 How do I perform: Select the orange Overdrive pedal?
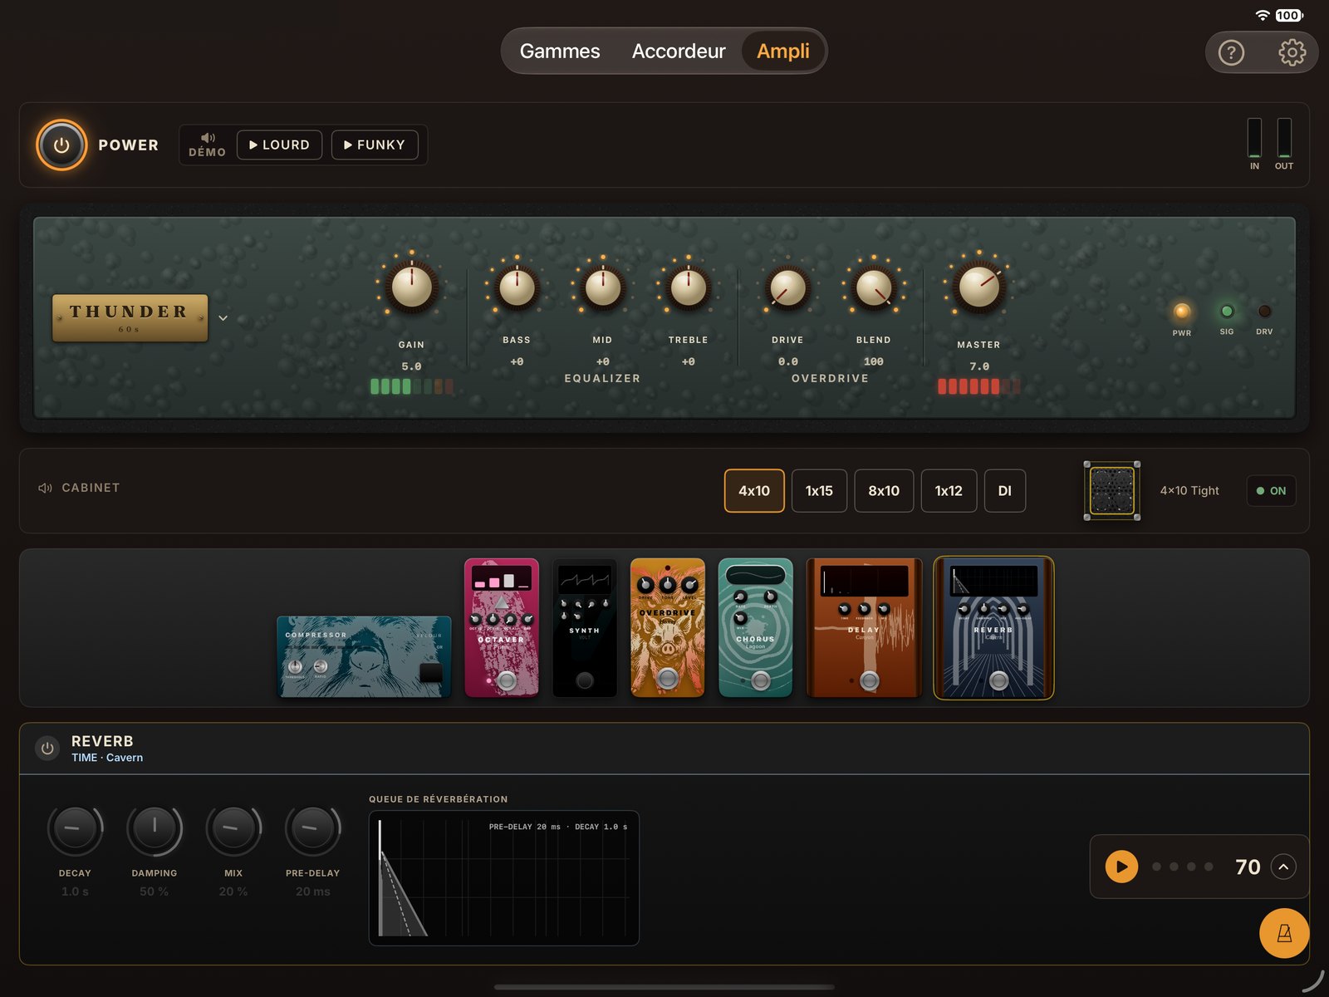tap(668, 627)
